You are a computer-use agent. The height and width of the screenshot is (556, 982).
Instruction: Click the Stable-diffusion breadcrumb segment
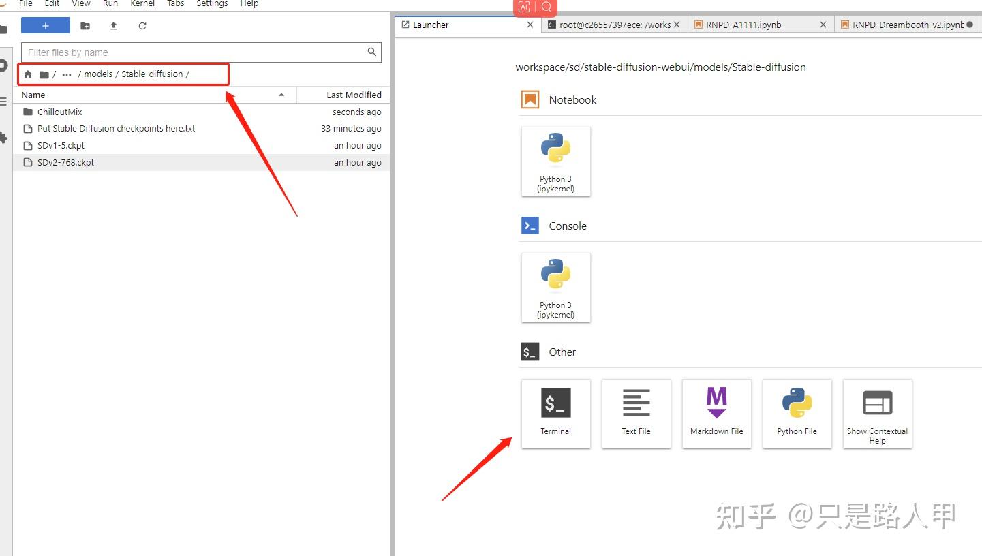click(x=153, y=74)
